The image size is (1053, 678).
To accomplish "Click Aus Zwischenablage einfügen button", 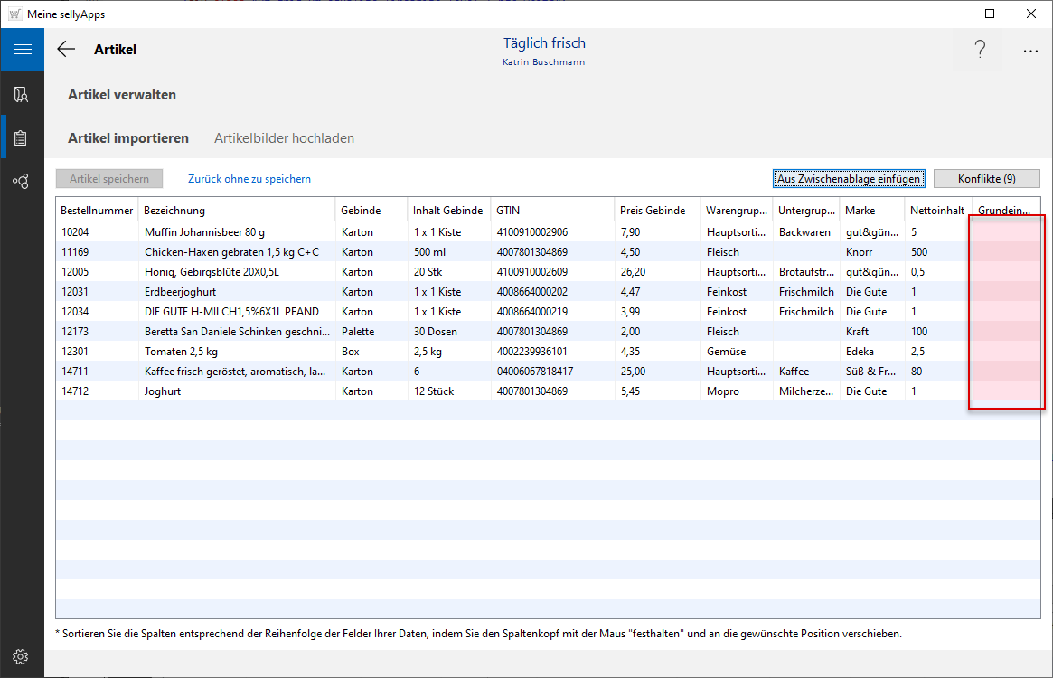I will pyautogui.click(x=849, y=179).
